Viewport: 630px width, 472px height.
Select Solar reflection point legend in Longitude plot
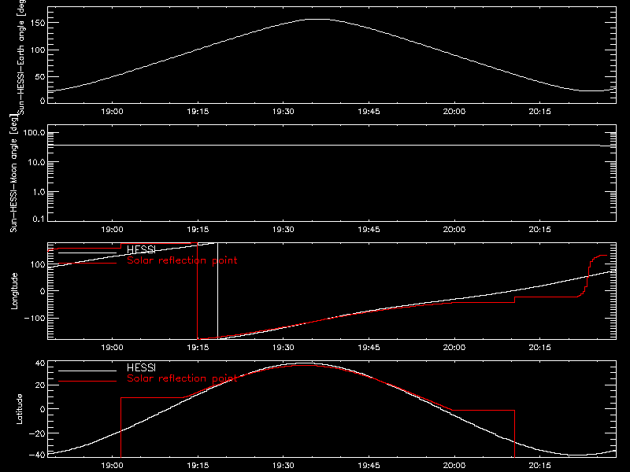[x=182, y=260]
